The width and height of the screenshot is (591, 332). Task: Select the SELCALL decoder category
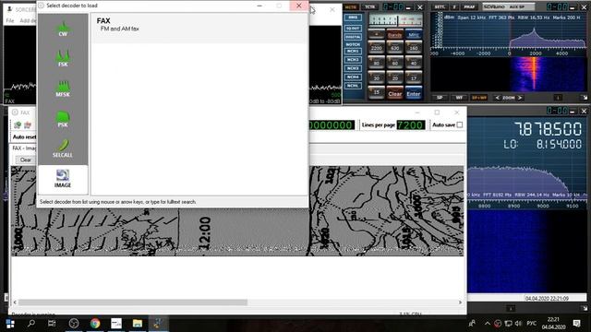(x=63, y=149)
